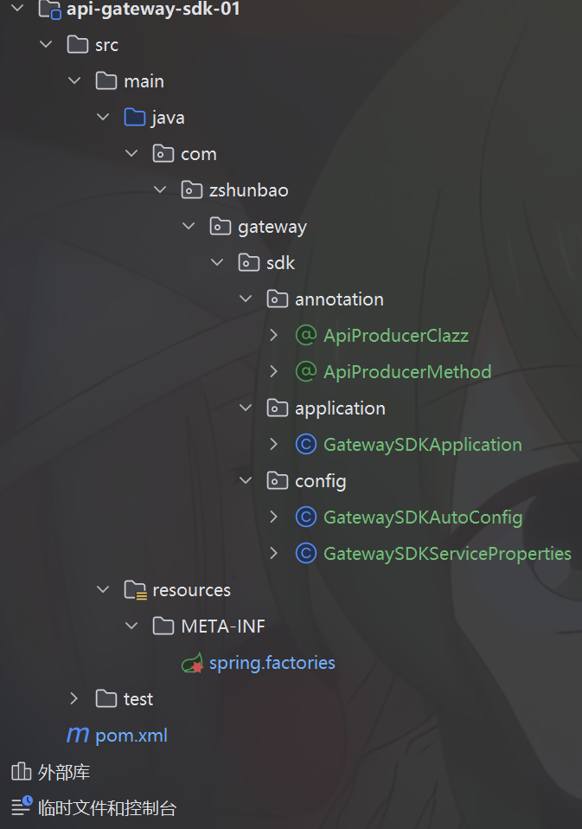Image resolution: width=582 pixels, height=829 pixels.
Task: Select the zshunbao package
Action: pos(248,190)
